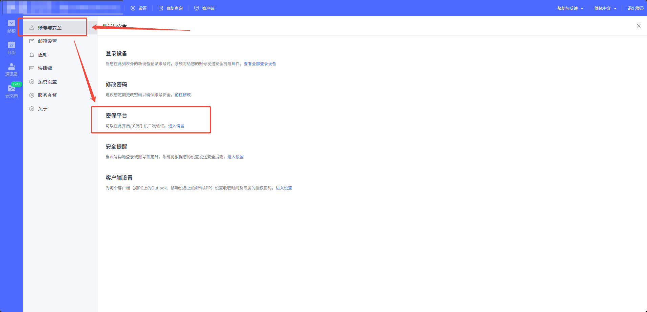Click the 自助查询 search document icon
The image size is (647, 312).
[x=161, y=8]
